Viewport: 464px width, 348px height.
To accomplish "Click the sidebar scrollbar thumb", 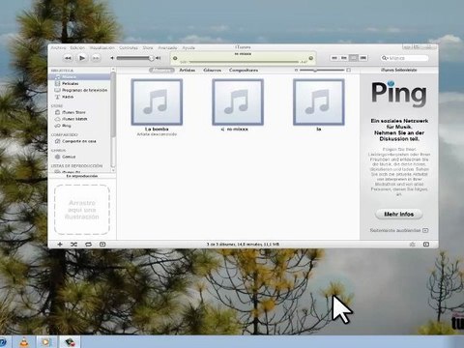I will click(x=113, y=104).
